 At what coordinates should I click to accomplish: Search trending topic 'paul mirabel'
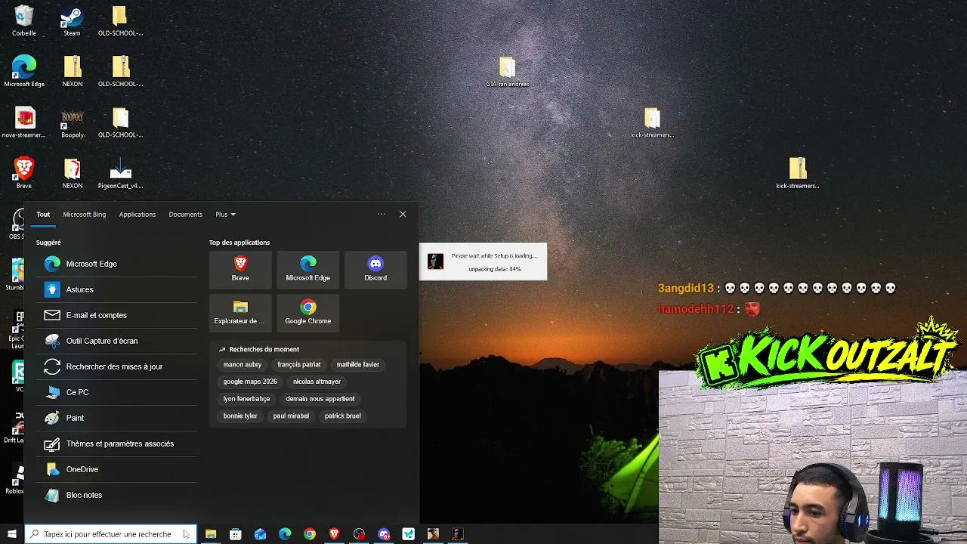291,416
